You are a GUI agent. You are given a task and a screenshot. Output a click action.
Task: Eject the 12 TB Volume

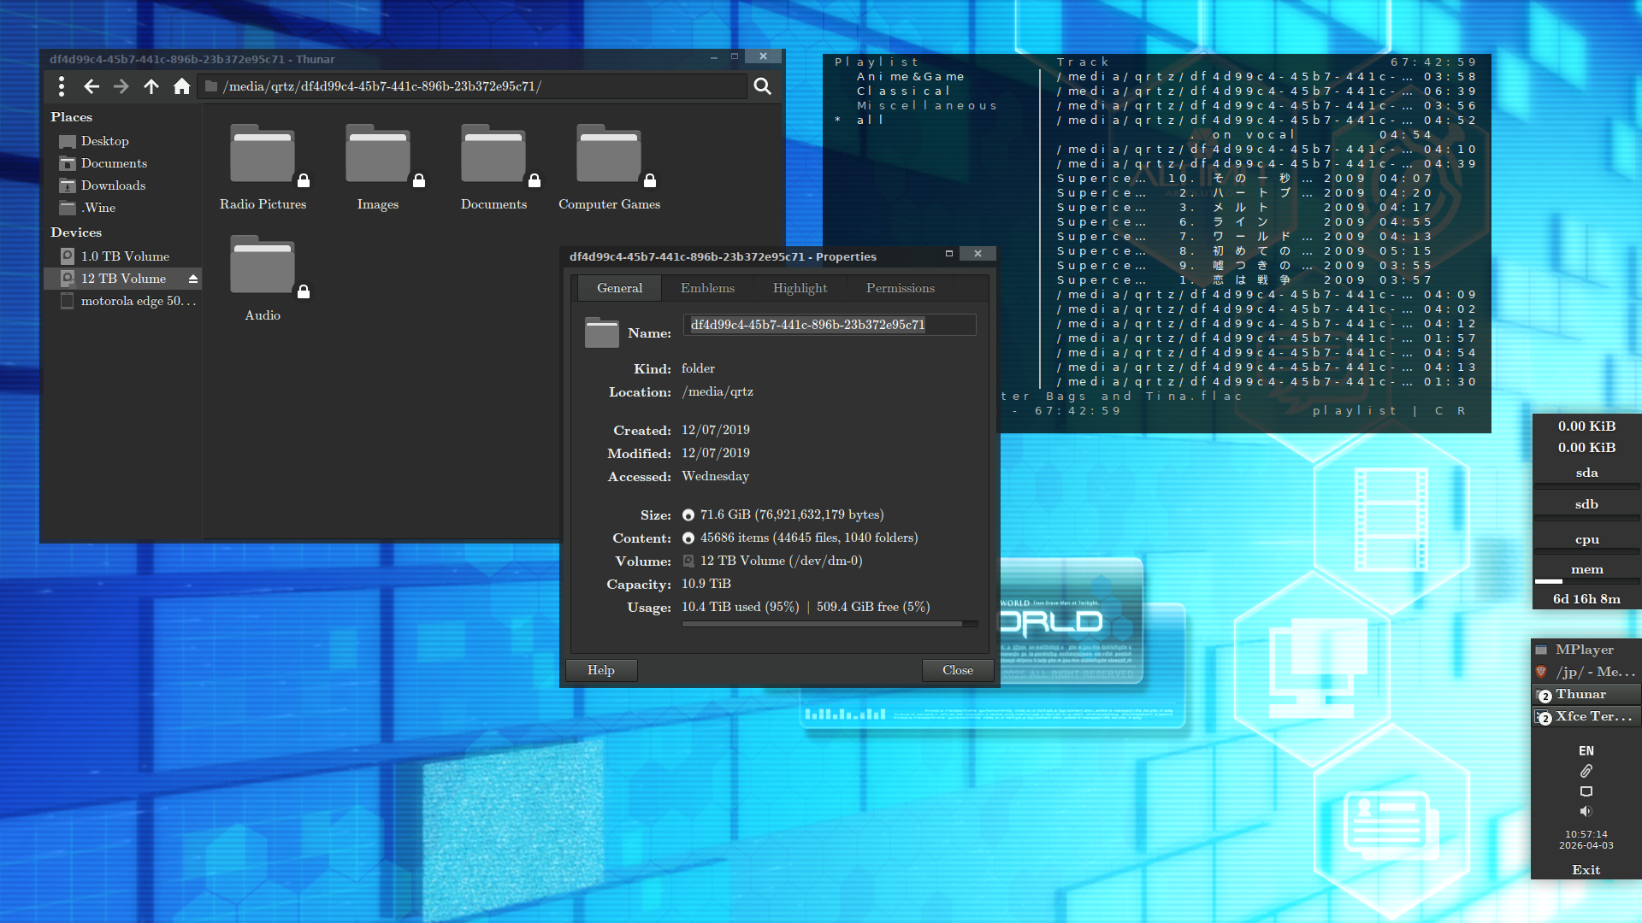(x=193, y=279)
